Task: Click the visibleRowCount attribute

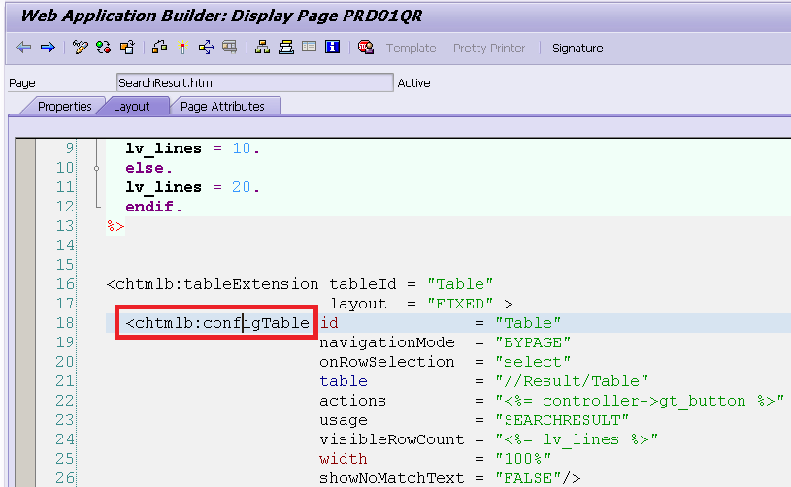Action: pos(391,439)
